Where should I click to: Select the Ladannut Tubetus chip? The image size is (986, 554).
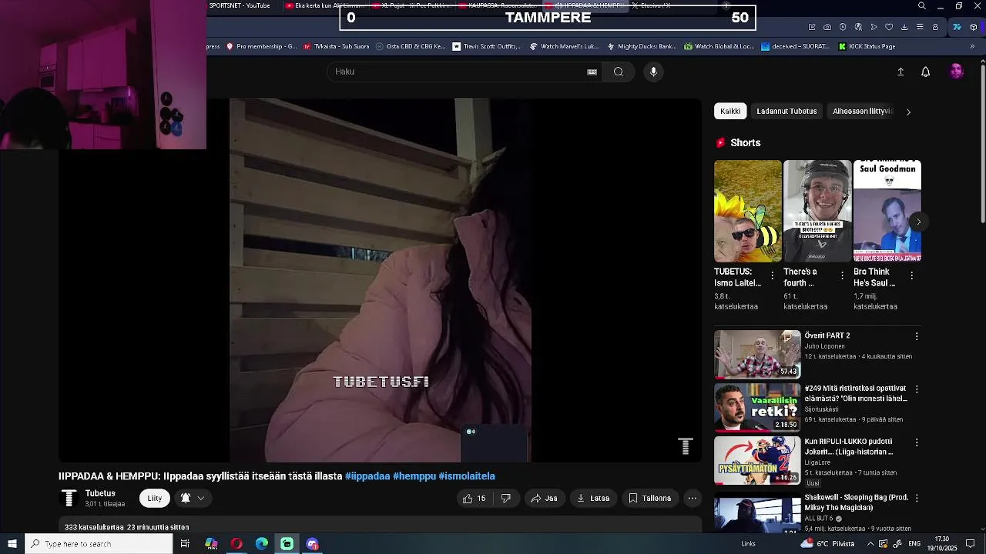coord(786,111)
